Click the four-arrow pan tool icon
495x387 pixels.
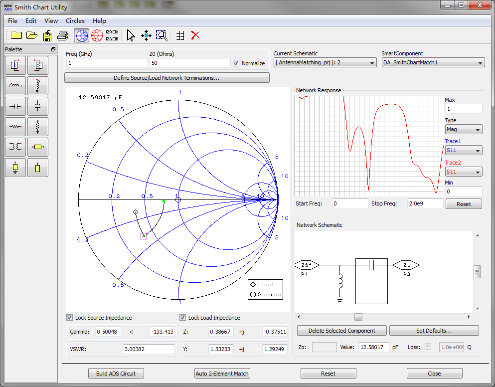click(146, 35)
